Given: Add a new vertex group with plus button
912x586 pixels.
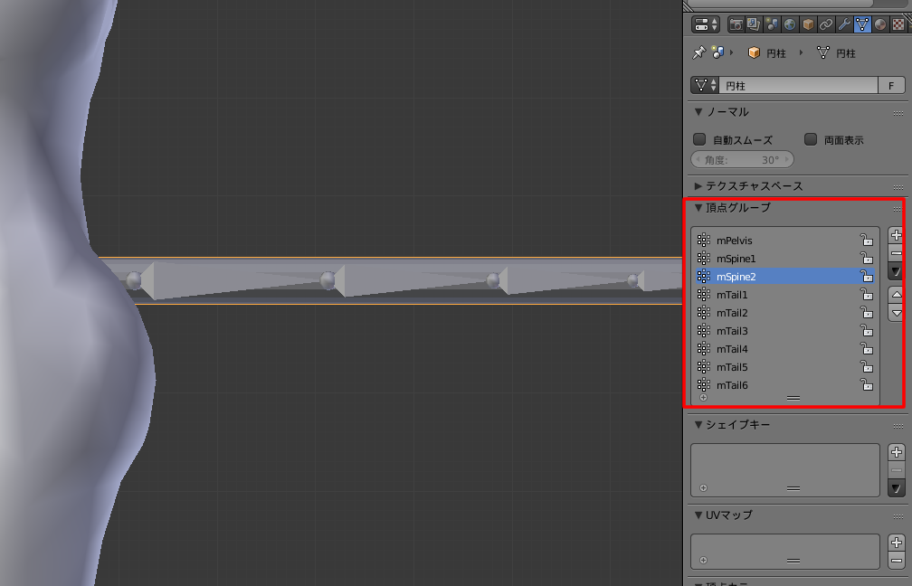Looking at the screenshot, I should (x=897, y=235).
